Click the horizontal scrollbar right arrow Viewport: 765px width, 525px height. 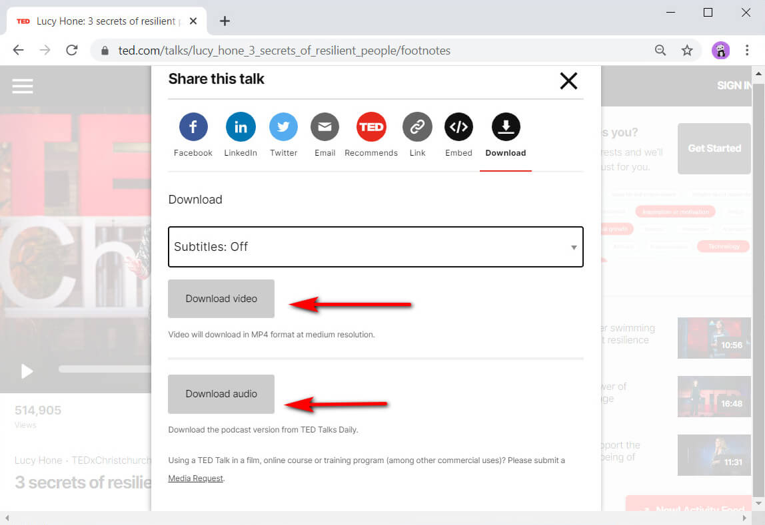745,518
